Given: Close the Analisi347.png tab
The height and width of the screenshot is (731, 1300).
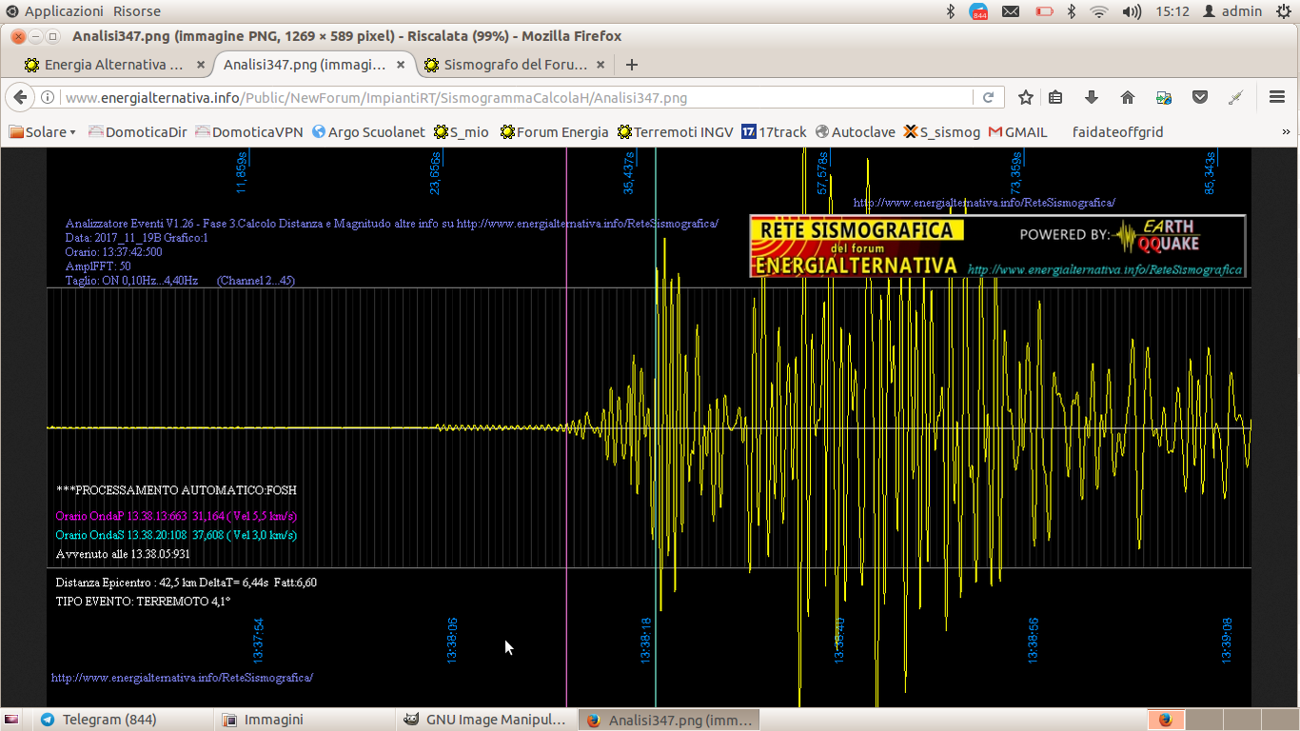Looking at the screenshot, I should tap(401, 65).
